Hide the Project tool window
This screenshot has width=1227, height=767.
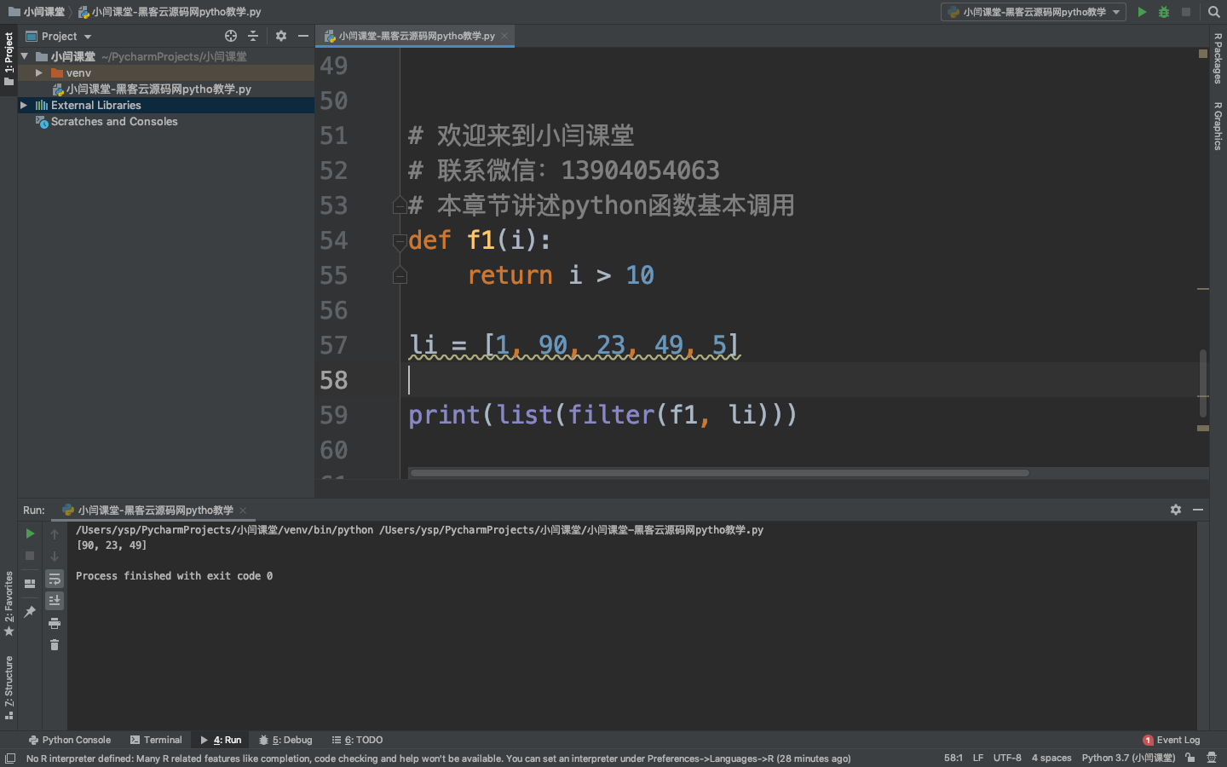pos(302,36)
